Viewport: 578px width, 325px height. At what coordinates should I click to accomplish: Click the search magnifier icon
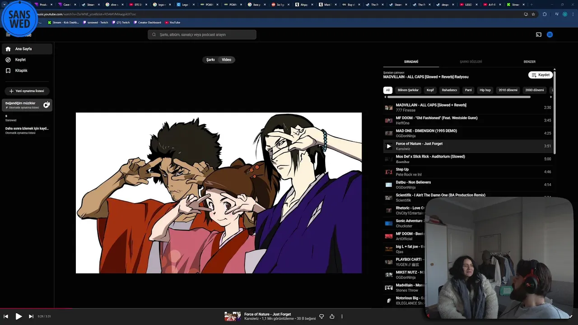tap(154, 34)
